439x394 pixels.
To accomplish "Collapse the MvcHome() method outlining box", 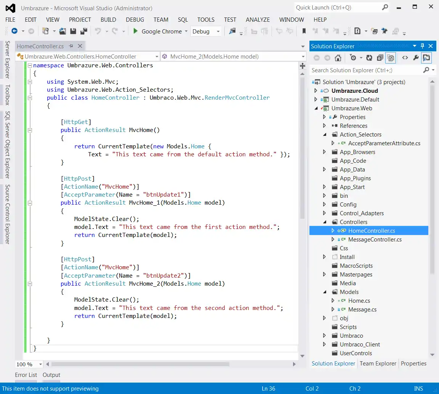I will [30, 130].
